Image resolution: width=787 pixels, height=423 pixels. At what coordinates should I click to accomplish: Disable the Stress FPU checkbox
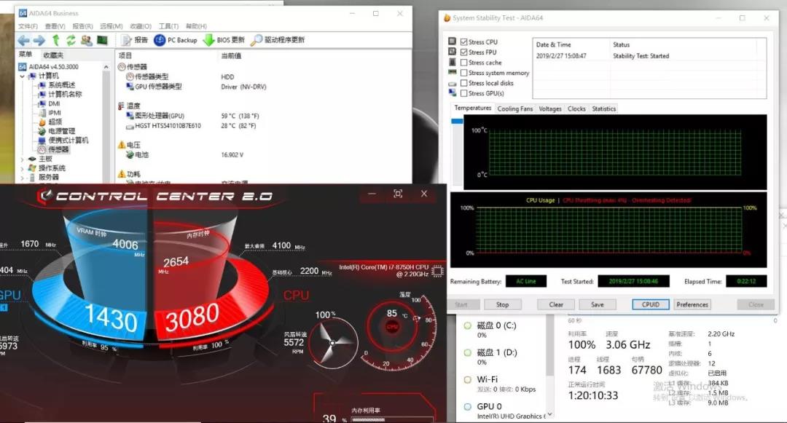[x=463, y=52]
